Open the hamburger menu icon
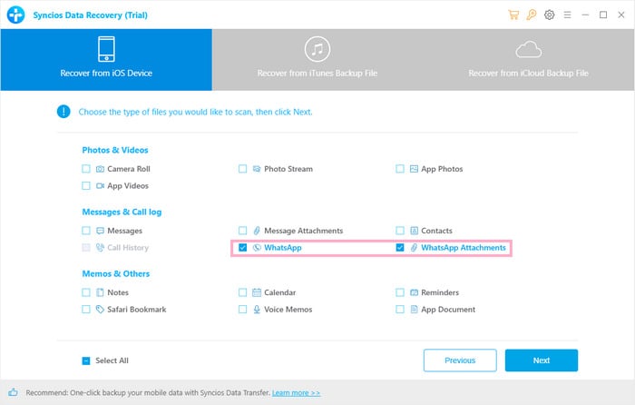The height and width of the screenshot is (405, 635). click(x=567, y=15)
